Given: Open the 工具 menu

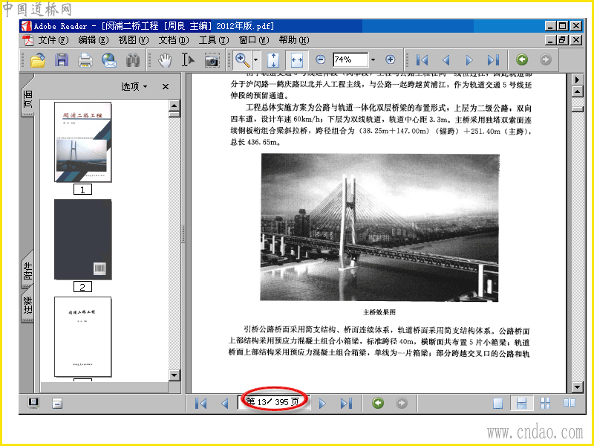Looking at the screenshot, I should [214, 40].
